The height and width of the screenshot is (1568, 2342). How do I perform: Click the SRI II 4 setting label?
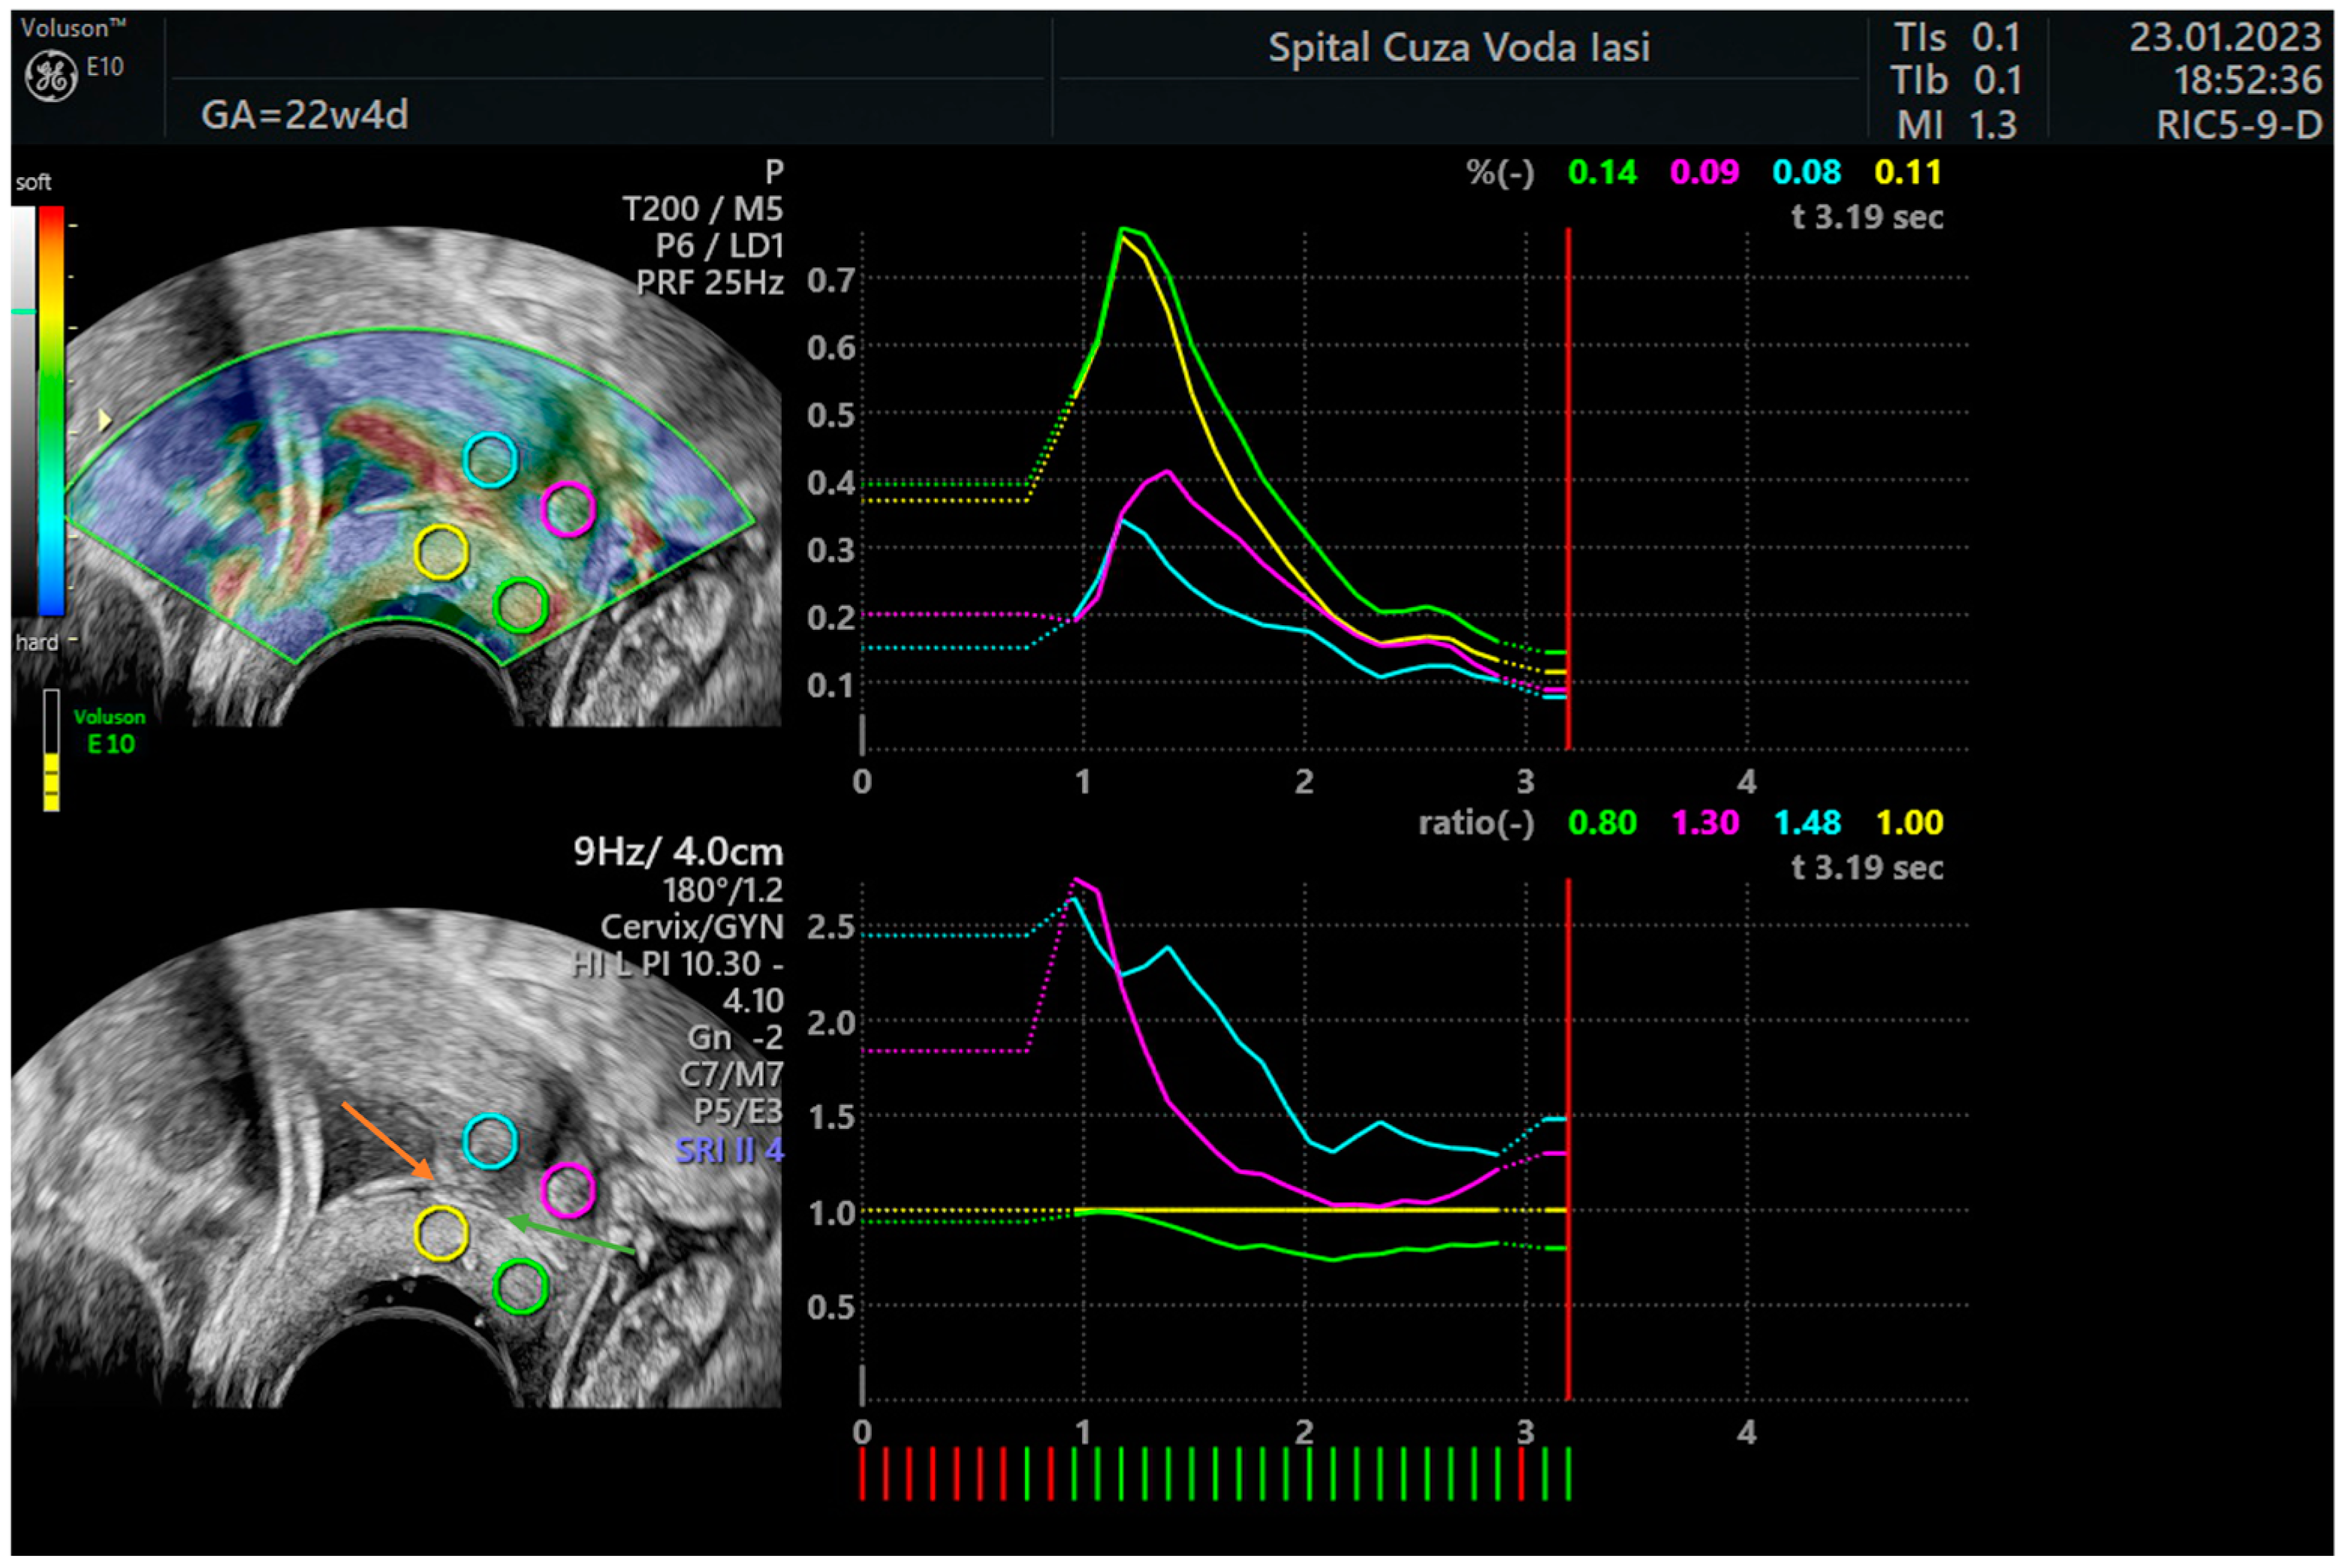click(x=729, y=1151)
